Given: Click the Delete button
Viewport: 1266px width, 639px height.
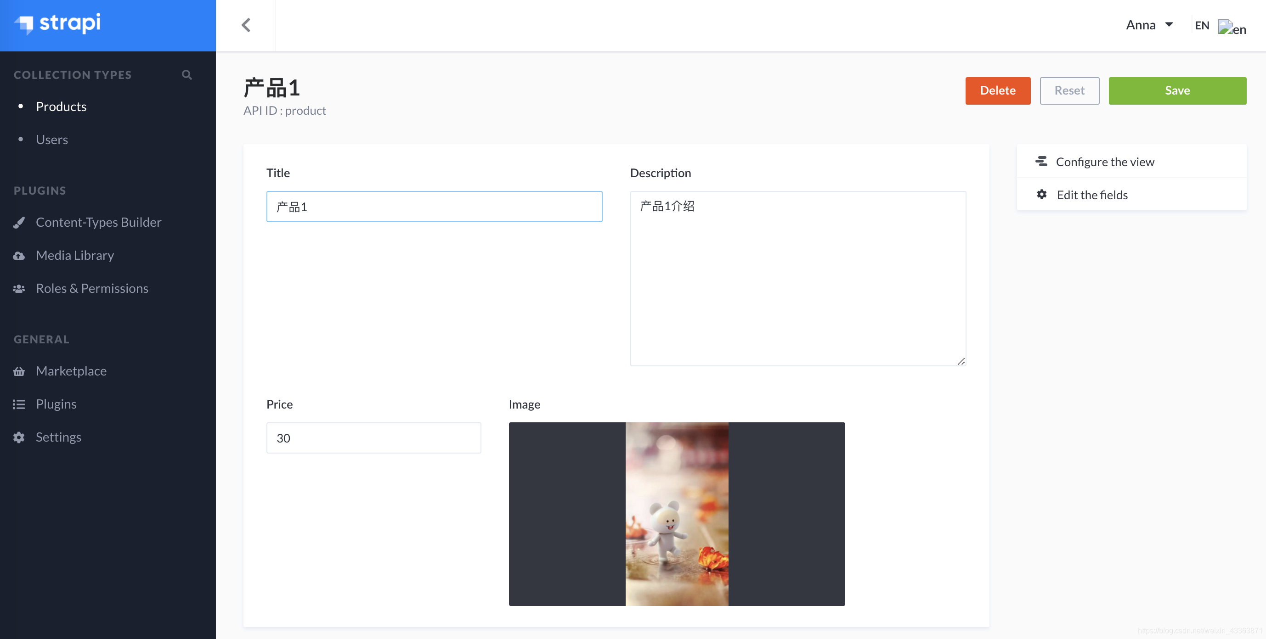Looking at the screenshot, I should [998, 90].
